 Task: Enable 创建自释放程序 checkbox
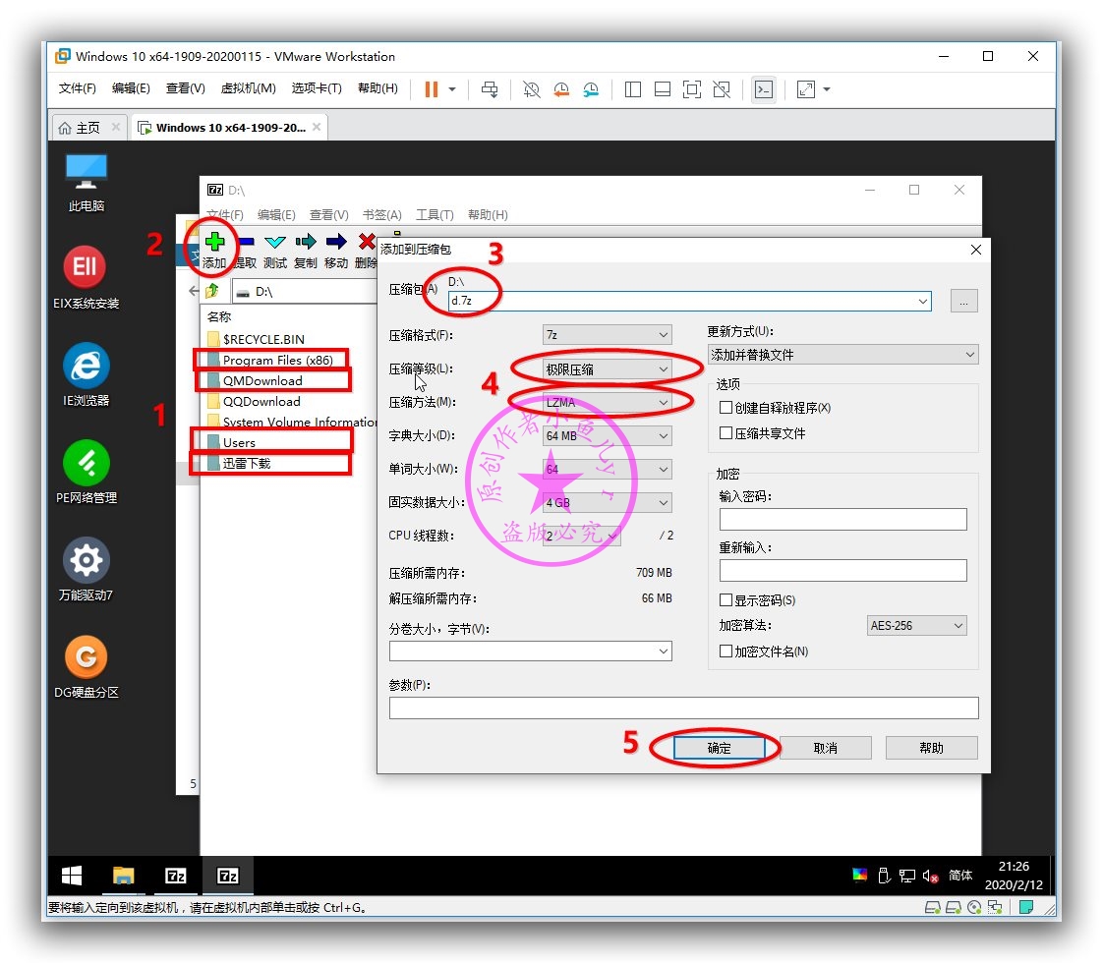tap(725, 409)
